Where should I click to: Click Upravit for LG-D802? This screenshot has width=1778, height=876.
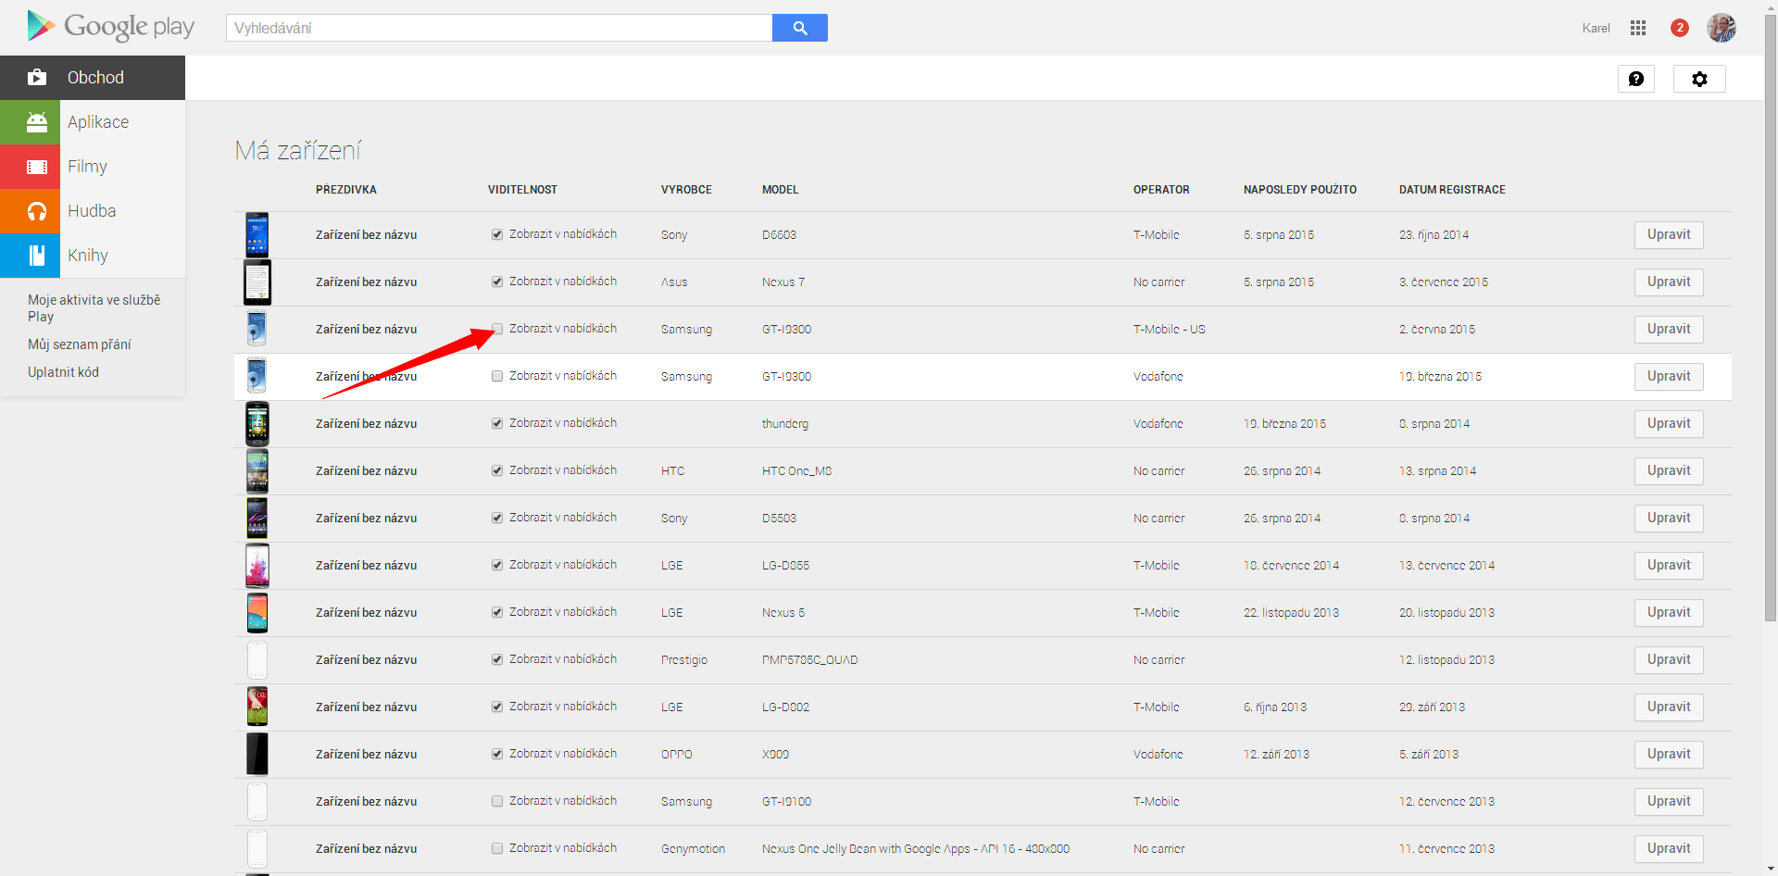point(1669,707)
